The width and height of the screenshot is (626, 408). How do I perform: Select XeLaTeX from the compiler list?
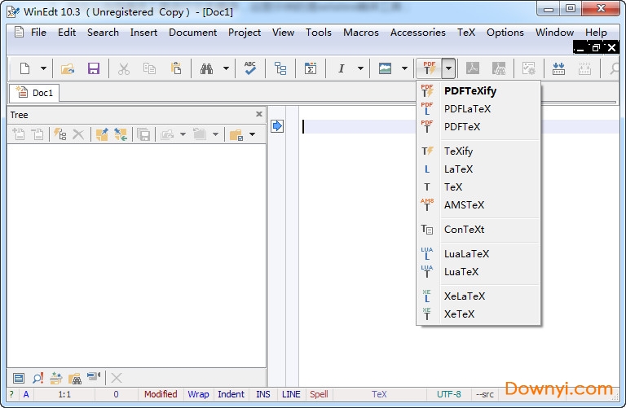464,296
